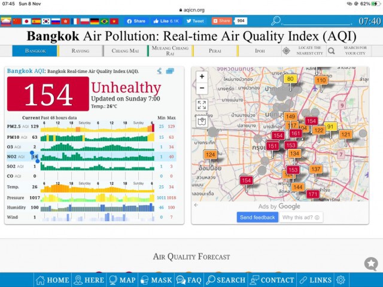Open Search for your city
This screenshot has height=287, width=383.
(349, 51)
